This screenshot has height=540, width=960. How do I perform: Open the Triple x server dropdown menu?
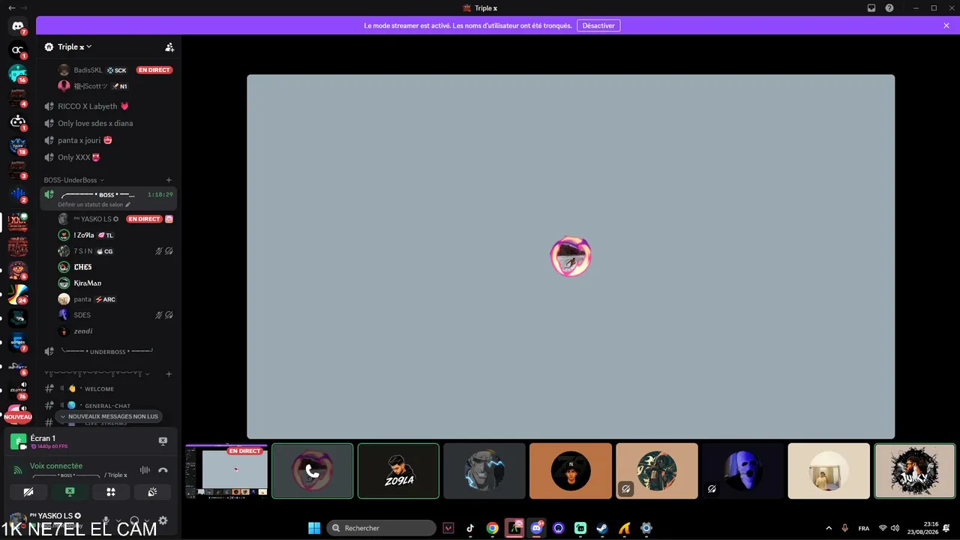coord(74,46)
